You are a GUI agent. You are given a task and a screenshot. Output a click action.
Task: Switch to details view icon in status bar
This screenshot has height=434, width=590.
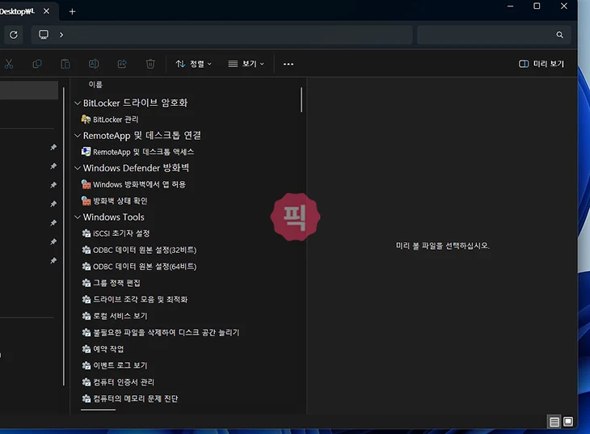(554, 422)
